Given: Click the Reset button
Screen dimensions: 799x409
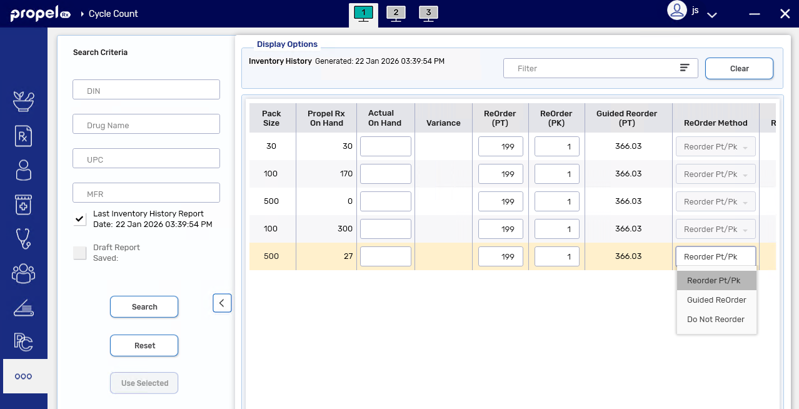Looking at the screenshot, I should coord(144,346).
